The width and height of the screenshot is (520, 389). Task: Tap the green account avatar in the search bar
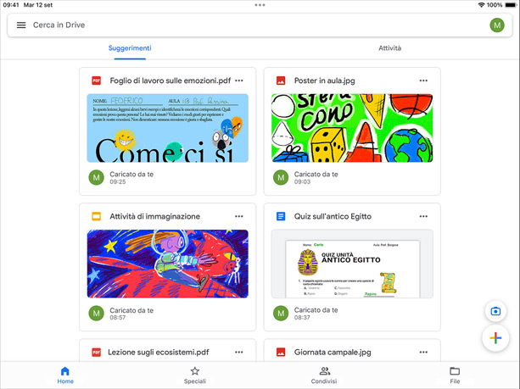pyautogui.click(x=496, y=25)
